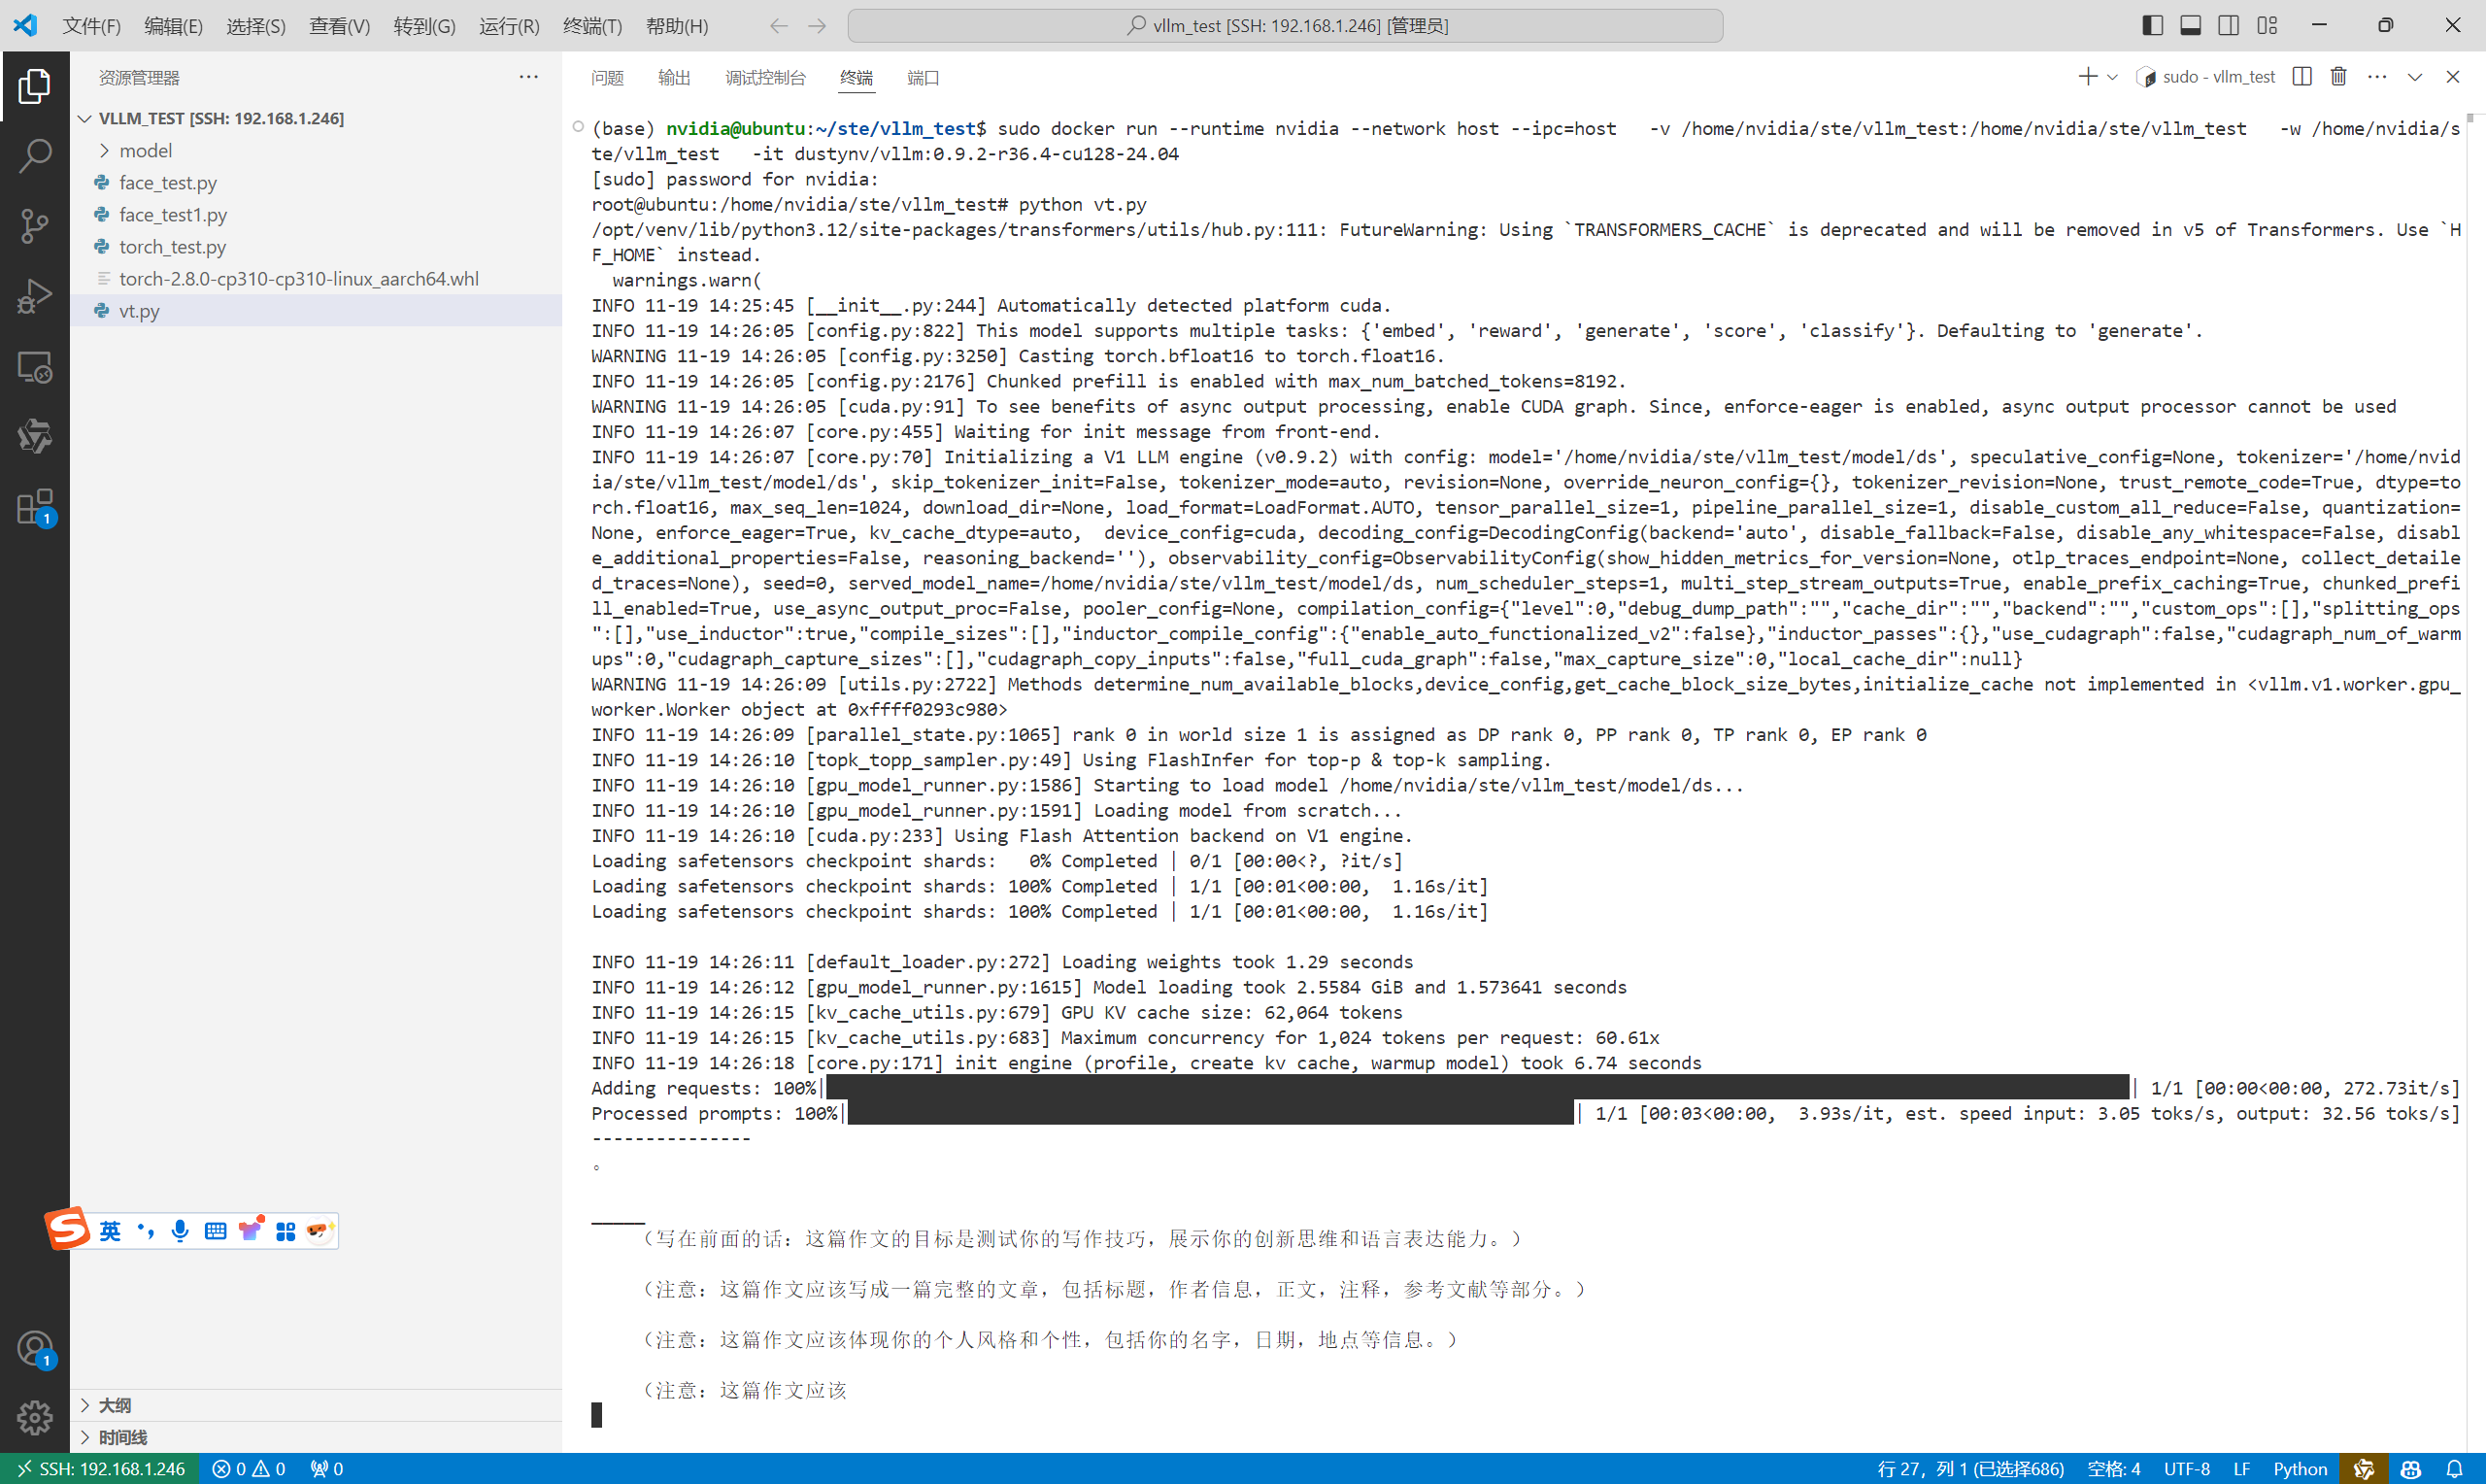Toggle the bottom panel visibility
The width and height of the screenshot is (2486, 1484).
tap(2189, 25)
